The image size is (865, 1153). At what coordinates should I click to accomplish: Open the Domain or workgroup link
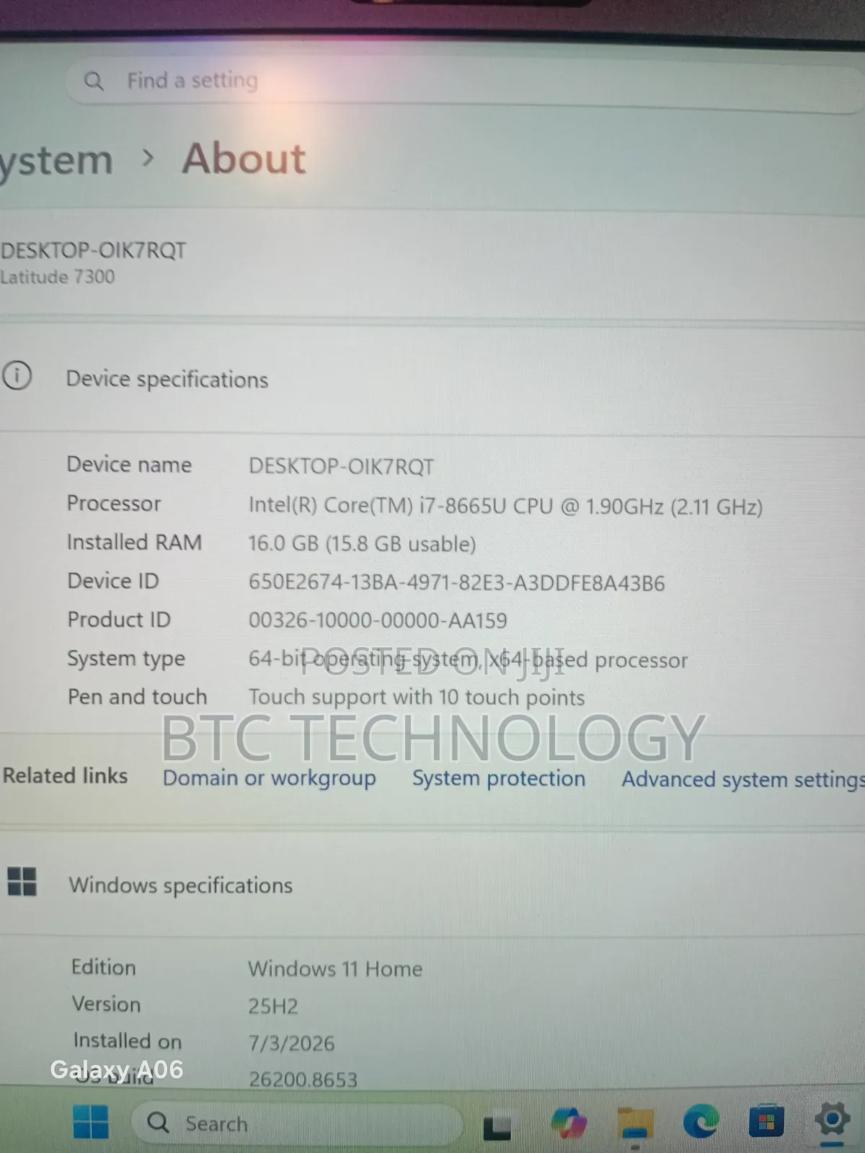269,778
